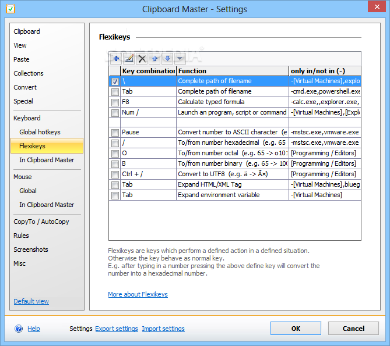Open the Misc settings category
The height and width of the screenshot is (346, 390).
click(x=19, y=263)
